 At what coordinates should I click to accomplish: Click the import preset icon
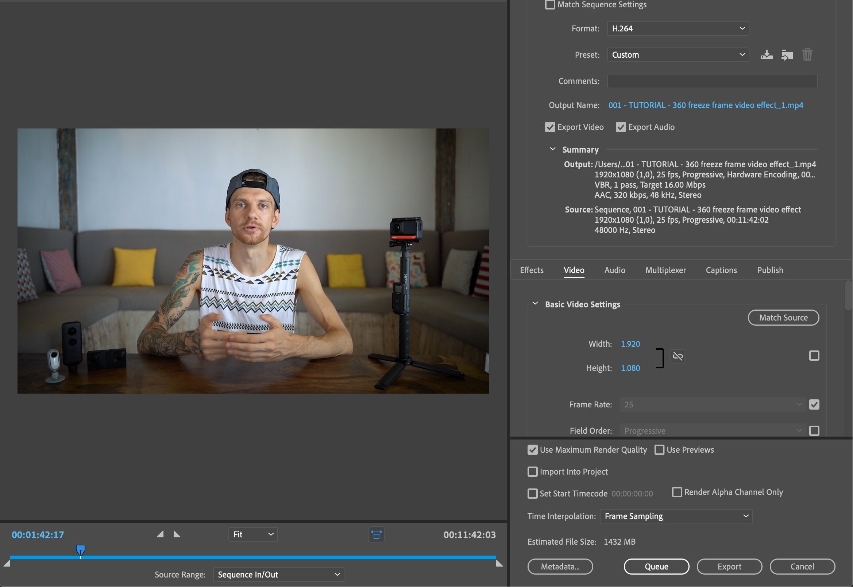coord(786,55)
